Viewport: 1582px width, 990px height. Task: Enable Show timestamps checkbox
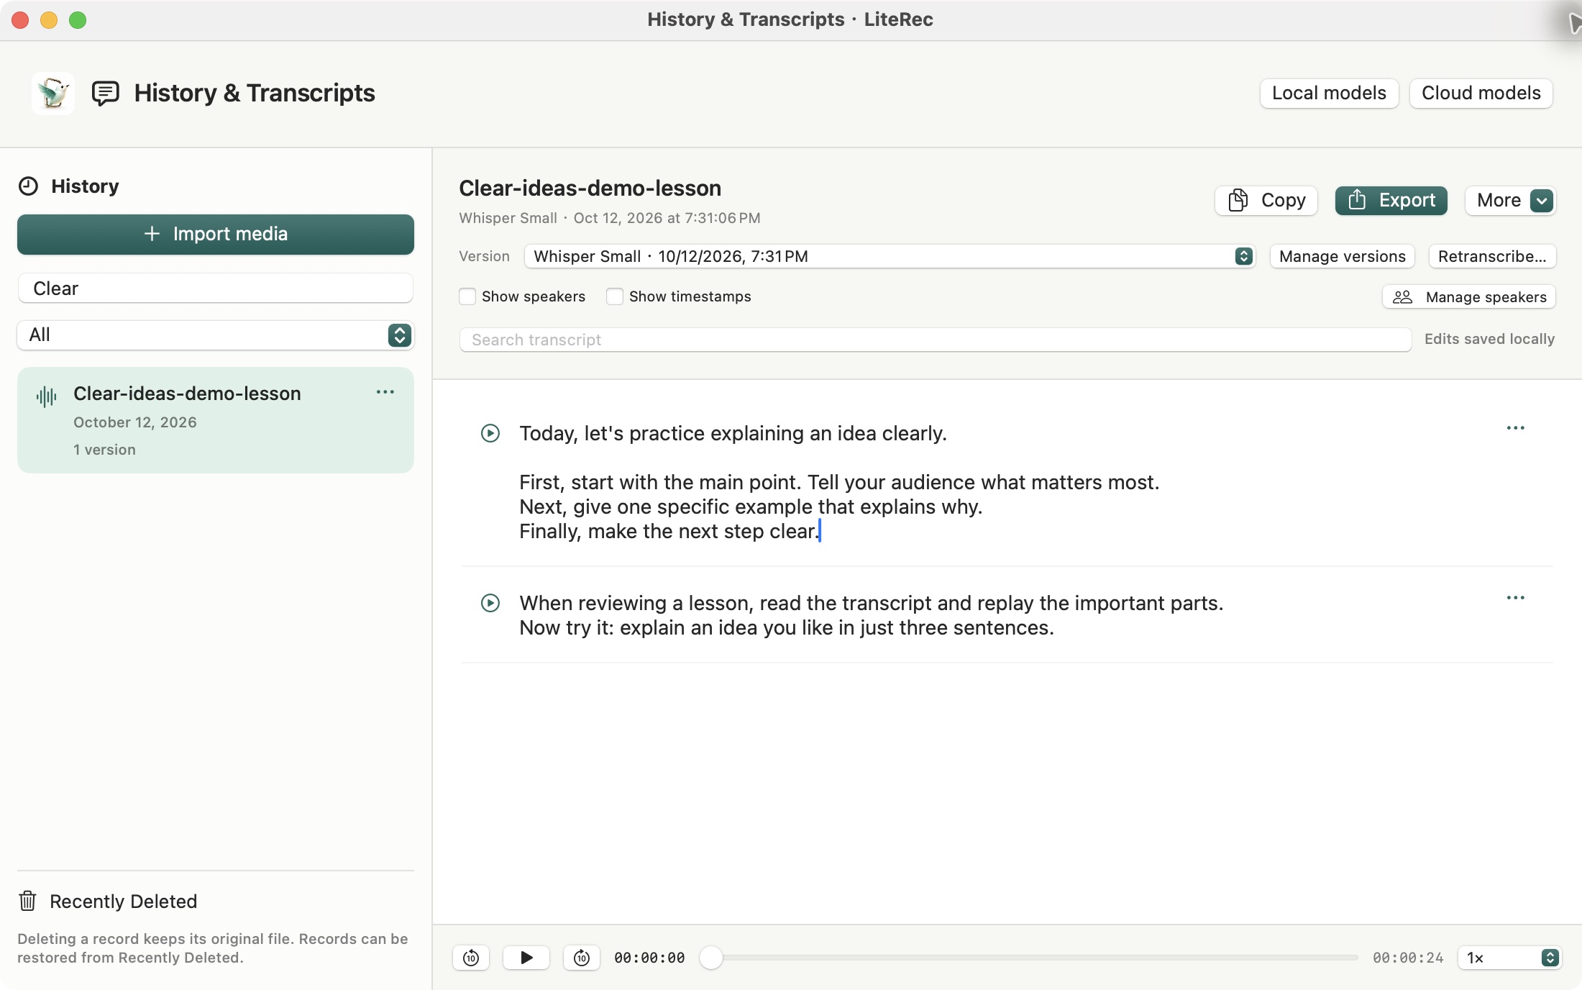point(615,296)
